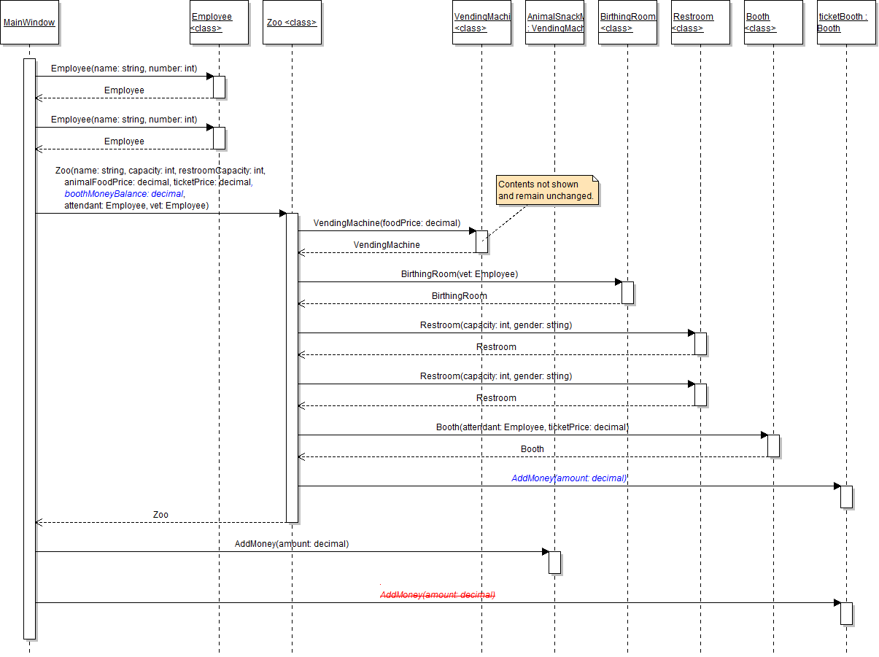The image size is (879, 657).
Task: Select the red struck-through AddMoney label
Action: [x=438, y=595]
